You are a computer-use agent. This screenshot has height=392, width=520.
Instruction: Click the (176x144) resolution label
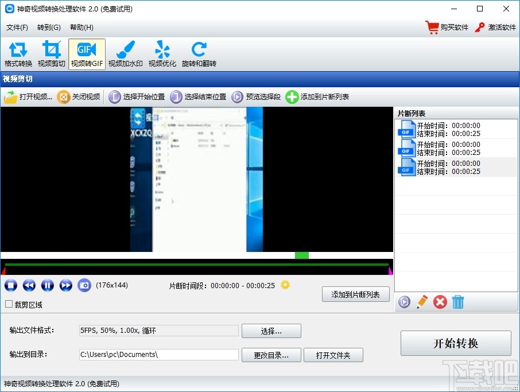point(112,285)
